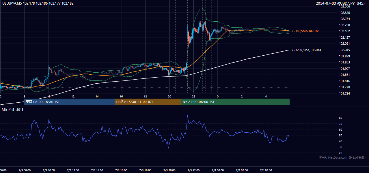Image resolution: width=369 pixels, height=173 pixels.
Task: Click price axis value 102.228
Action: pyautogui.click(x=344, y=25)
